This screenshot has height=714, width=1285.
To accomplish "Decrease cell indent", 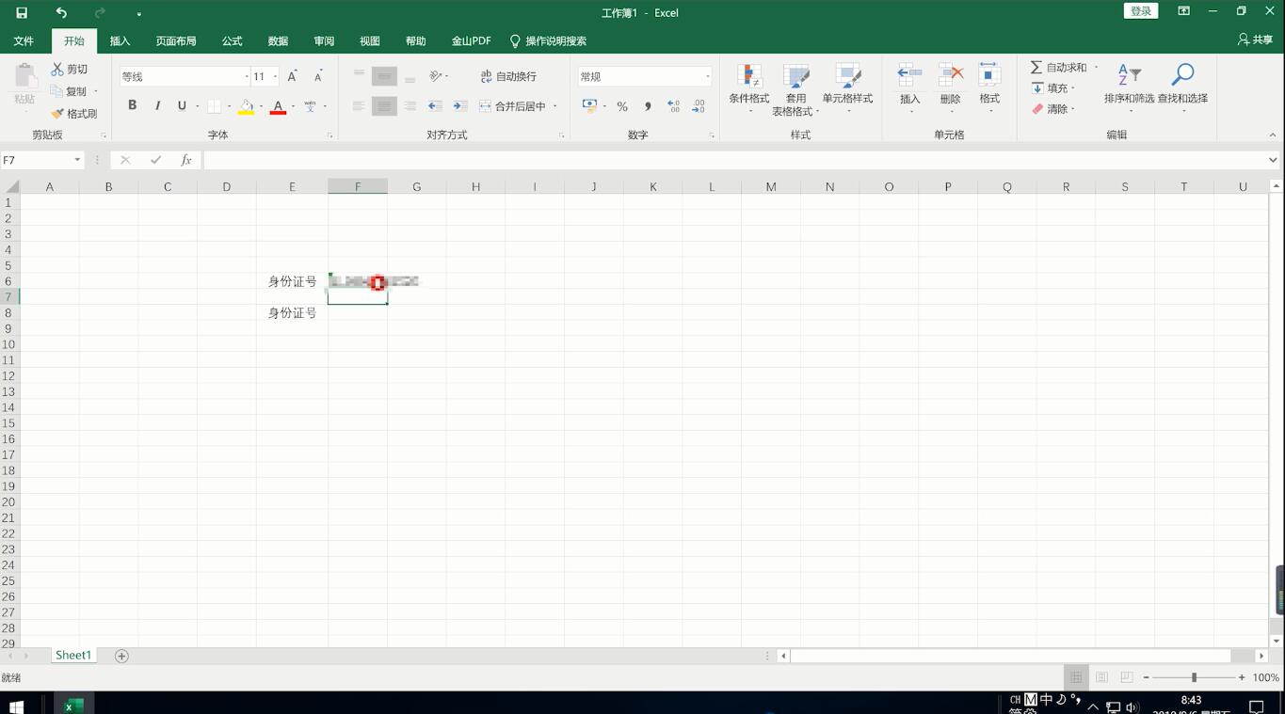I will coord(435,106).
